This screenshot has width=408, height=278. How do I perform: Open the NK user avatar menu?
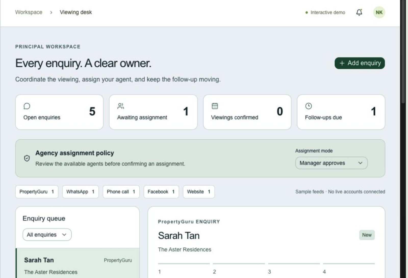point(379,12)
